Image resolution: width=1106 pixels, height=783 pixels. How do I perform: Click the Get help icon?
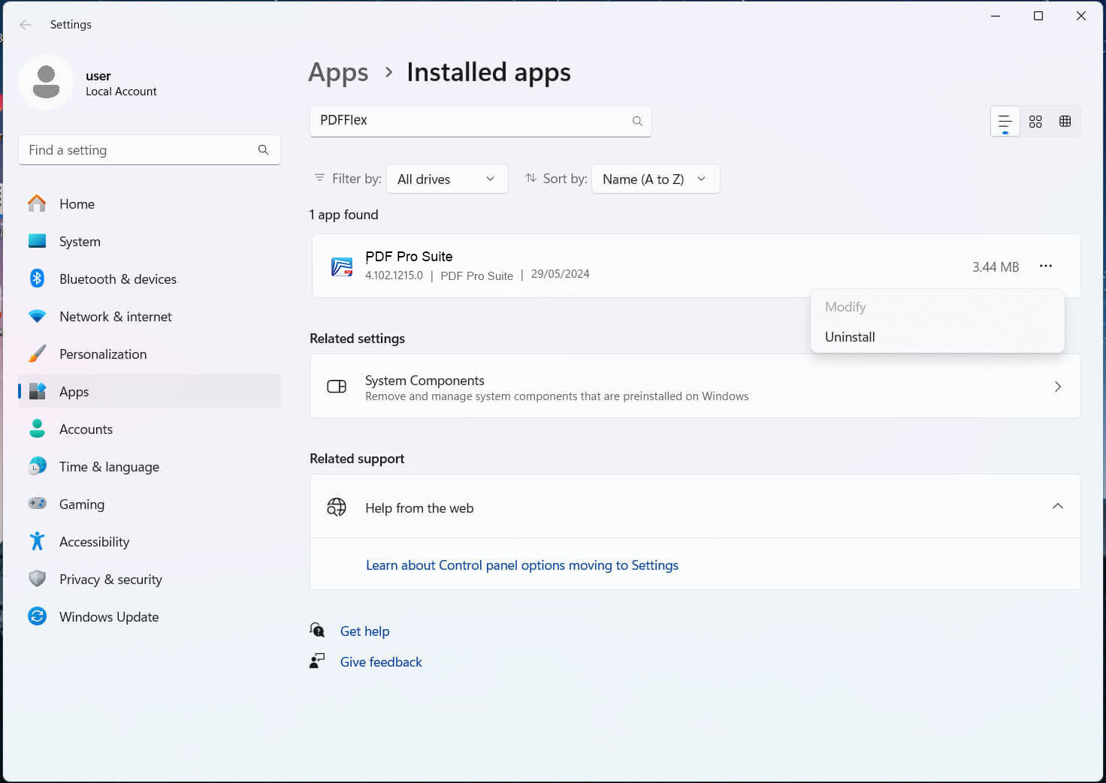tap(317, 631)
